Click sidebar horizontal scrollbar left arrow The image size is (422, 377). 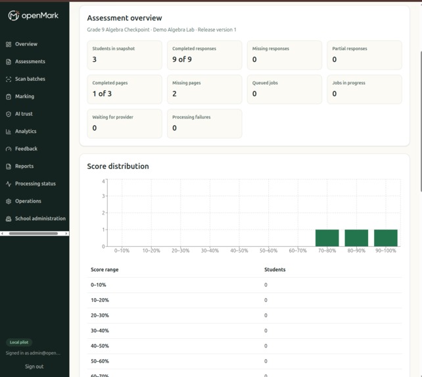[x=2, y=234]
